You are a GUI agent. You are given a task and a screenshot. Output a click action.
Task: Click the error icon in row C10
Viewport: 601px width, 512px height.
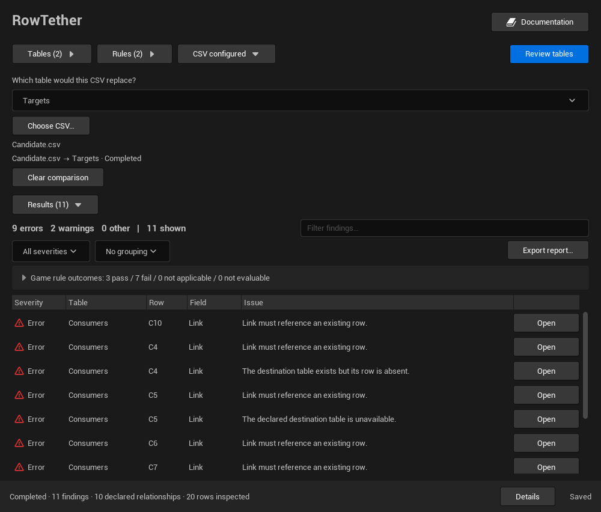pos(19,323)
